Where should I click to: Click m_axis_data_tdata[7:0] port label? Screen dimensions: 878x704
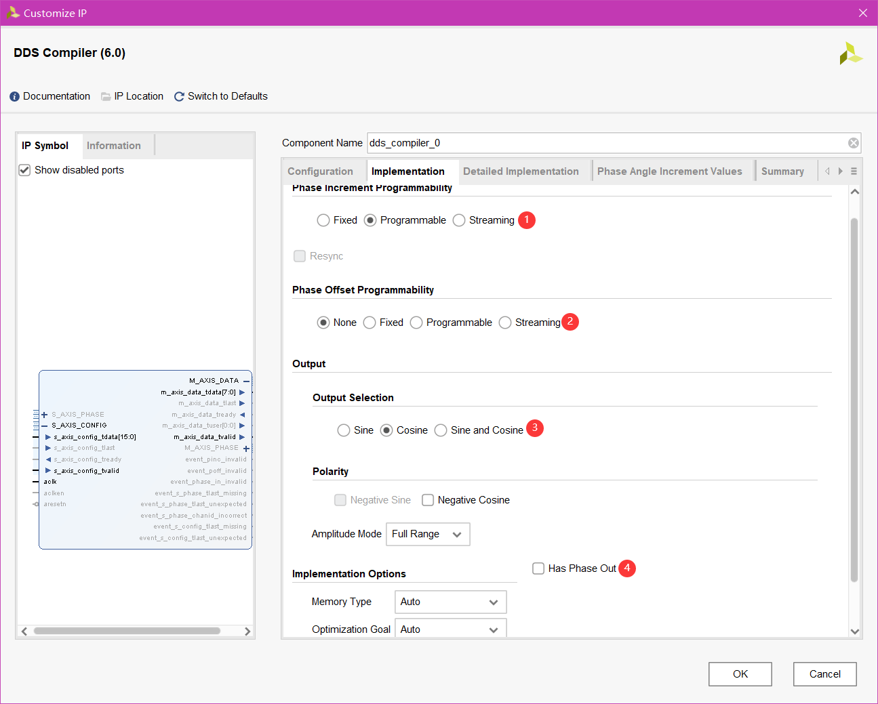coord(198,392)
